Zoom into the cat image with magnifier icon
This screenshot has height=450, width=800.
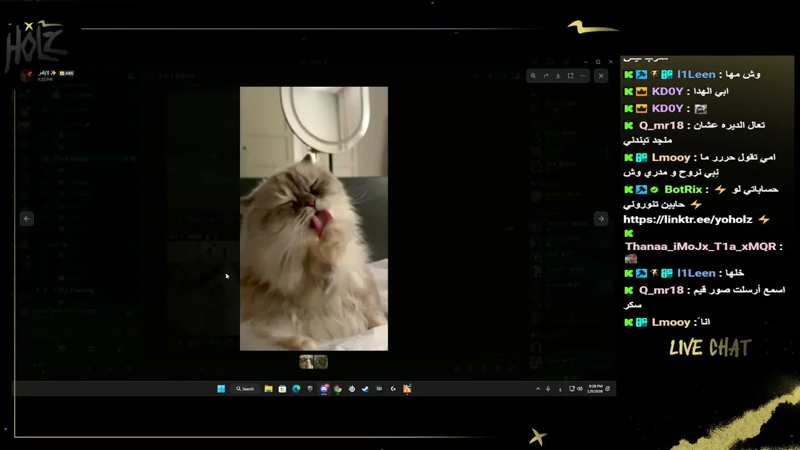pyautogui.click(x=533, y=76)
